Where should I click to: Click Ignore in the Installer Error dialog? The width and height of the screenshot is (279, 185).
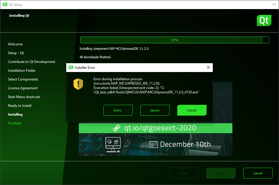[155, 110]
